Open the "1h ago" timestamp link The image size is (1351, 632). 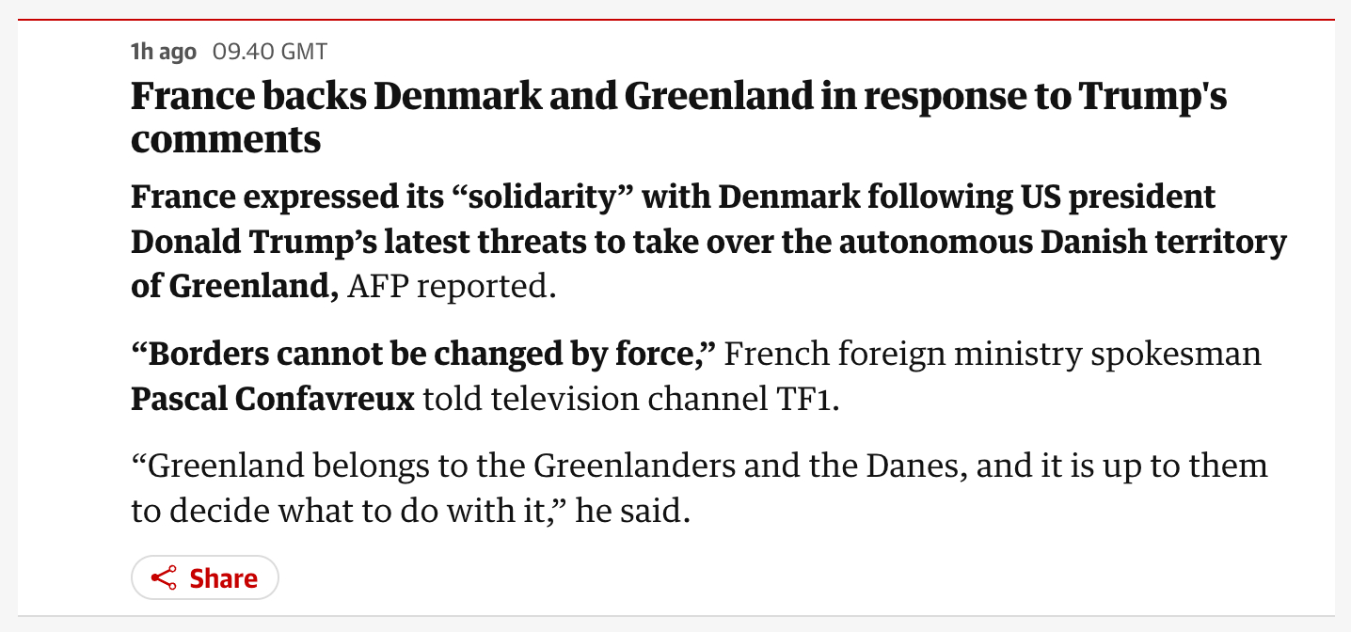click(x=164, y=52)
